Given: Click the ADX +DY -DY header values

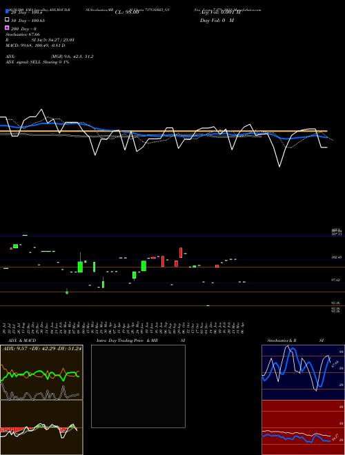Looking at the screenshot, I should pyautogui.click(x=42, y=348).
